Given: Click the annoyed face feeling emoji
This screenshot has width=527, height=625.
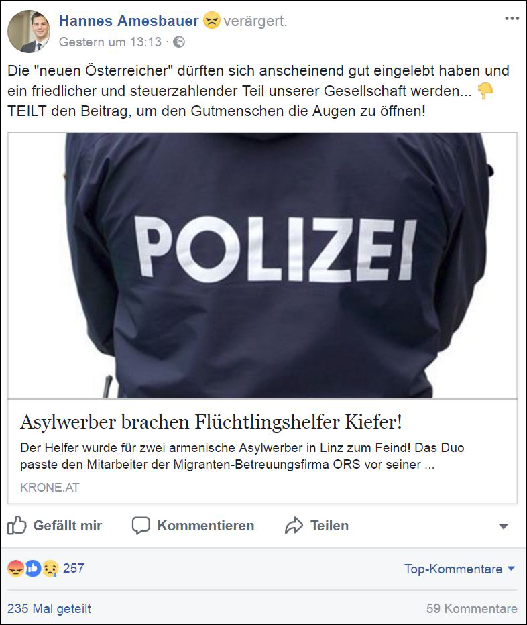Looking at the screenshot, I should pyautogui.click(x=212, y=20).
